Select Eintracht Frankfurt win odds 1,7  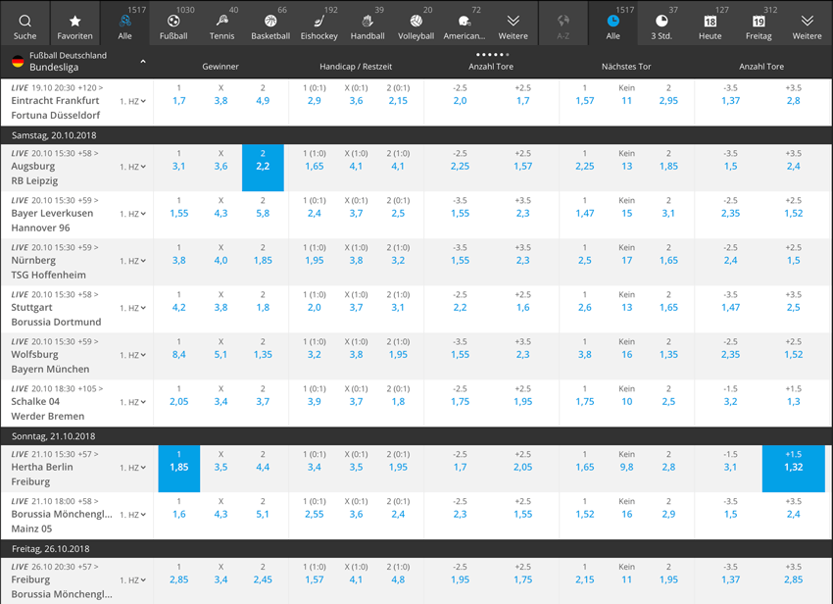click(179, 101)
